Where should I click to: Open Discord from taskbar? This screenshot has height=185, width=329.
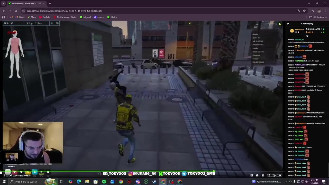tap(138, 182)
